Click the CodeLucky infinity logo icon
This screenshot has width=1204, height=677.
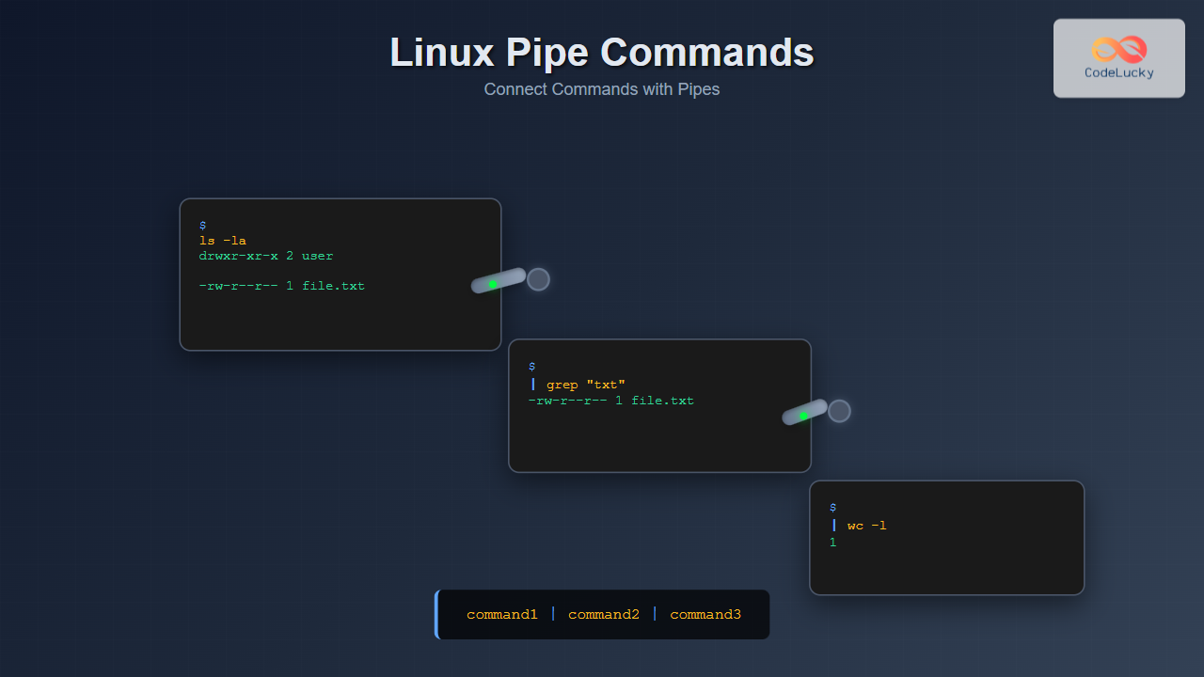click(x=1119, y=49)
